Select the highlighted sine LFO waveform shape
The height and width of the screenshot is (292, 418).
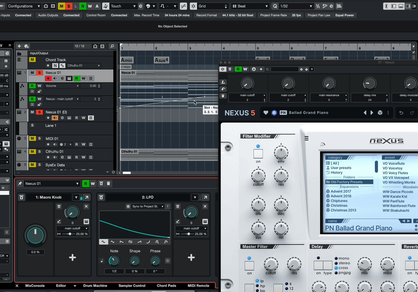click(x=103, y=242)
